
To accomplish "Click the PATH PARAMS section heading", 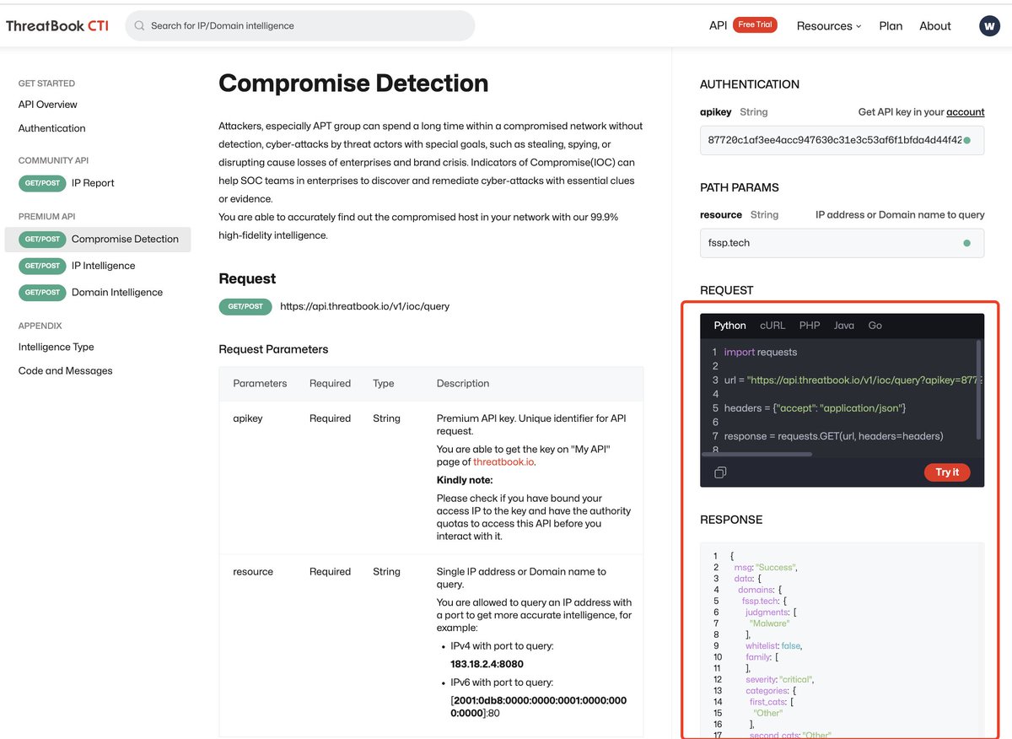I will point(740,187).
